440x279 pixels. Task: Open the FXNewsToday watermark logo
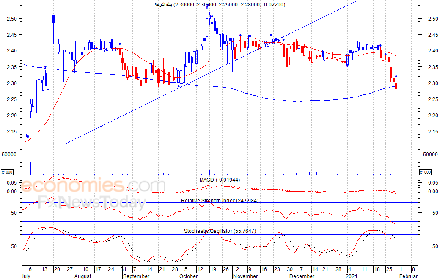click(92, 203)
